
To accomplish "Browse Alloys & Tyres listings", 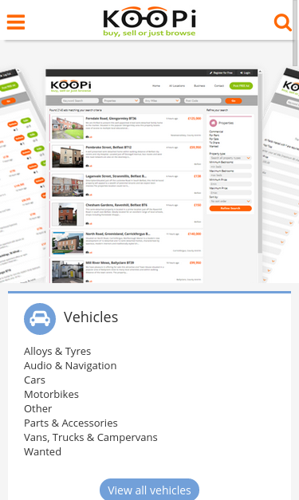I will (57, 351).
